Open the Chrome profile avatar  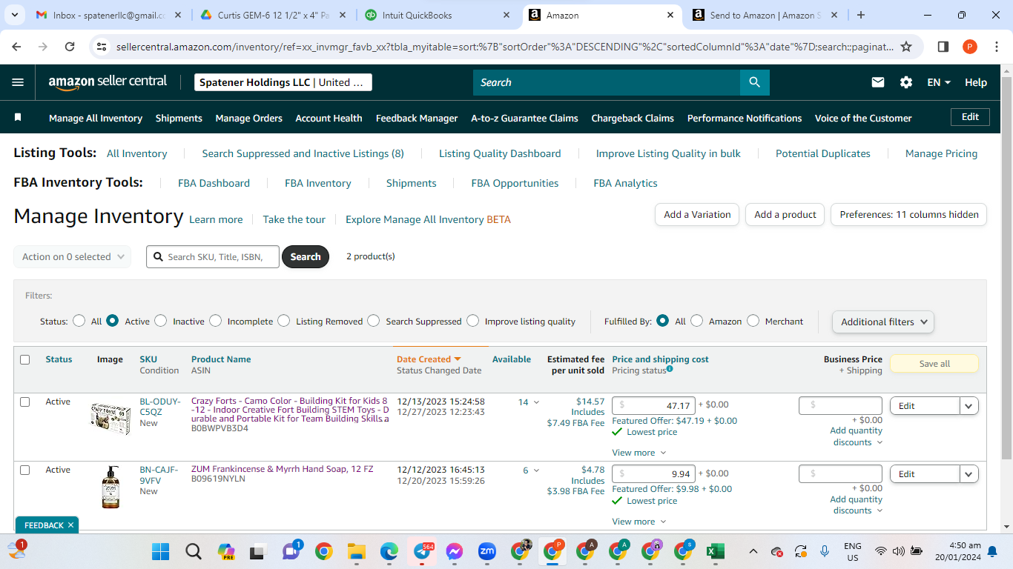pos(970,47)
